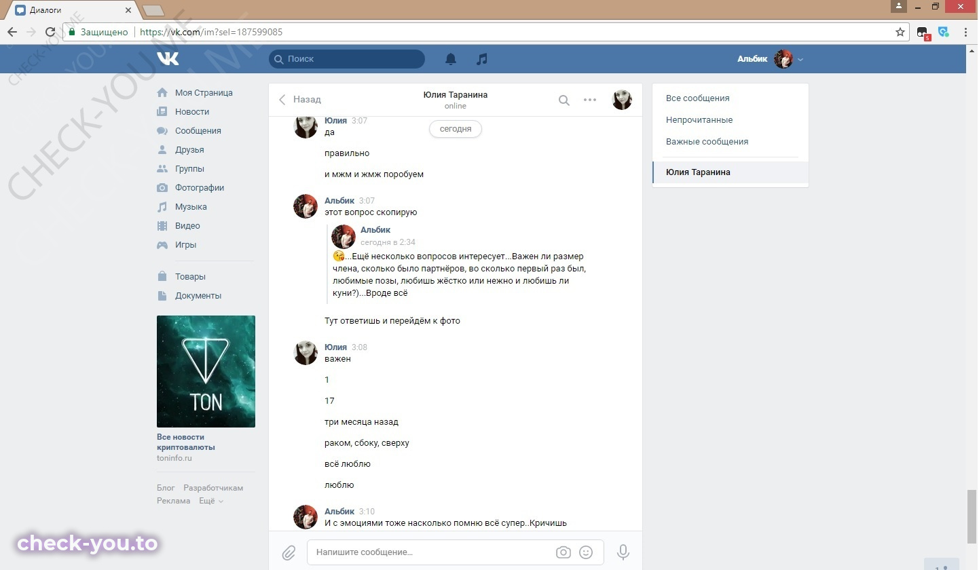Expand the Ещё footer dropdown
This screenshot has height=570, width=979.
click(210, 501)
